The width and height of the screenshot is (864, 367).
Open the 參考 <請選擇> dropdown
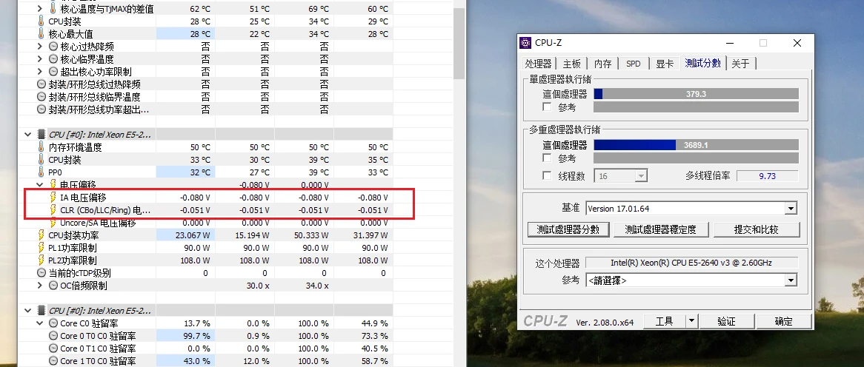tap(791, 280)
